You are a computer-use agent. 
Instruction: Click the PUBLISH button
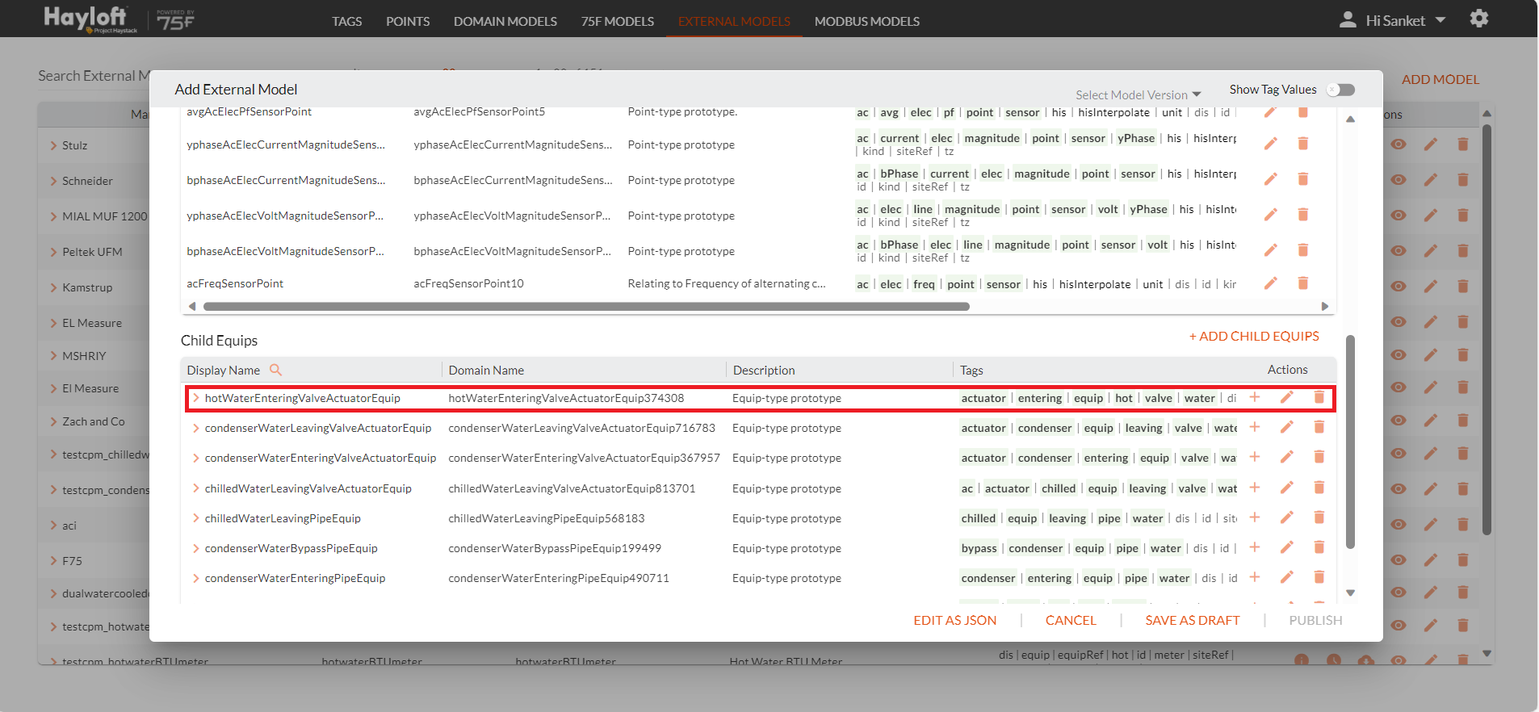[1315, 620]
